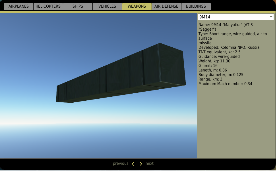The height and width of the screenshot is (171, 277).
Task: Click the 9M14 missile 3D model preview
Action: pyautogui.click(x=121, y=73)
